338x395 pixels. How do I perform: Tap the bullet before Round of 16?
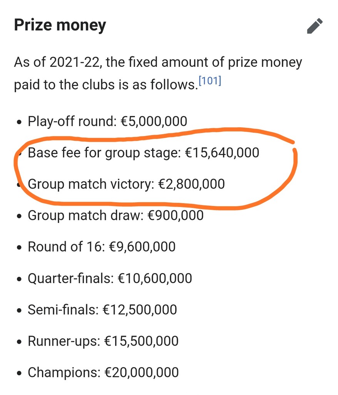pyautogui.click(x=19, y=248)
